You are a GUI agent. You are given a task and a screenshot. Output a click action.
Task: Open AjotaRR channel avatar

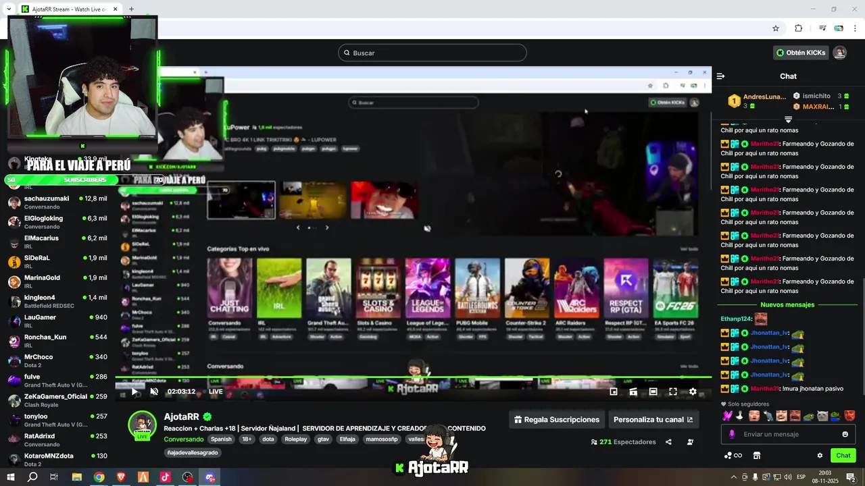click(143, 425)
